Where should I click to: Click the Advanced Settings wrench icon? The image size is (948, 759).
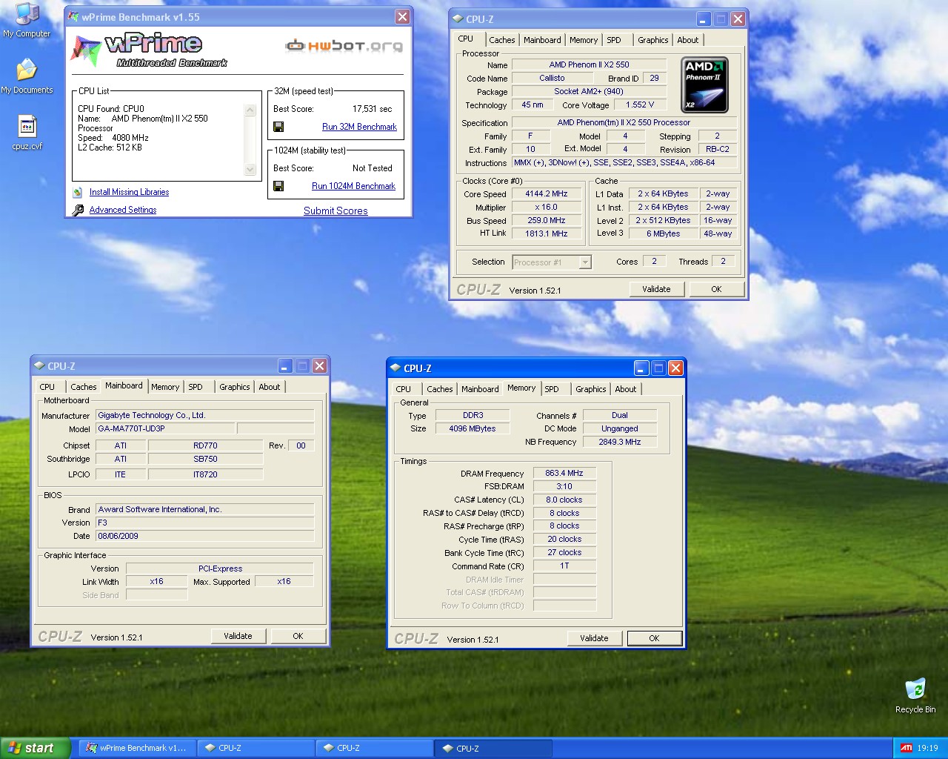click(x=78, y=211)
